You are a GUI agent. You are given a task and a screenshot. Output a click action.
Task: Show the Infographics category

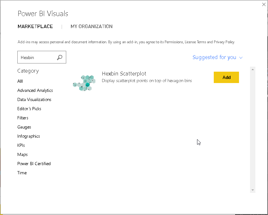tap(29, 136)
